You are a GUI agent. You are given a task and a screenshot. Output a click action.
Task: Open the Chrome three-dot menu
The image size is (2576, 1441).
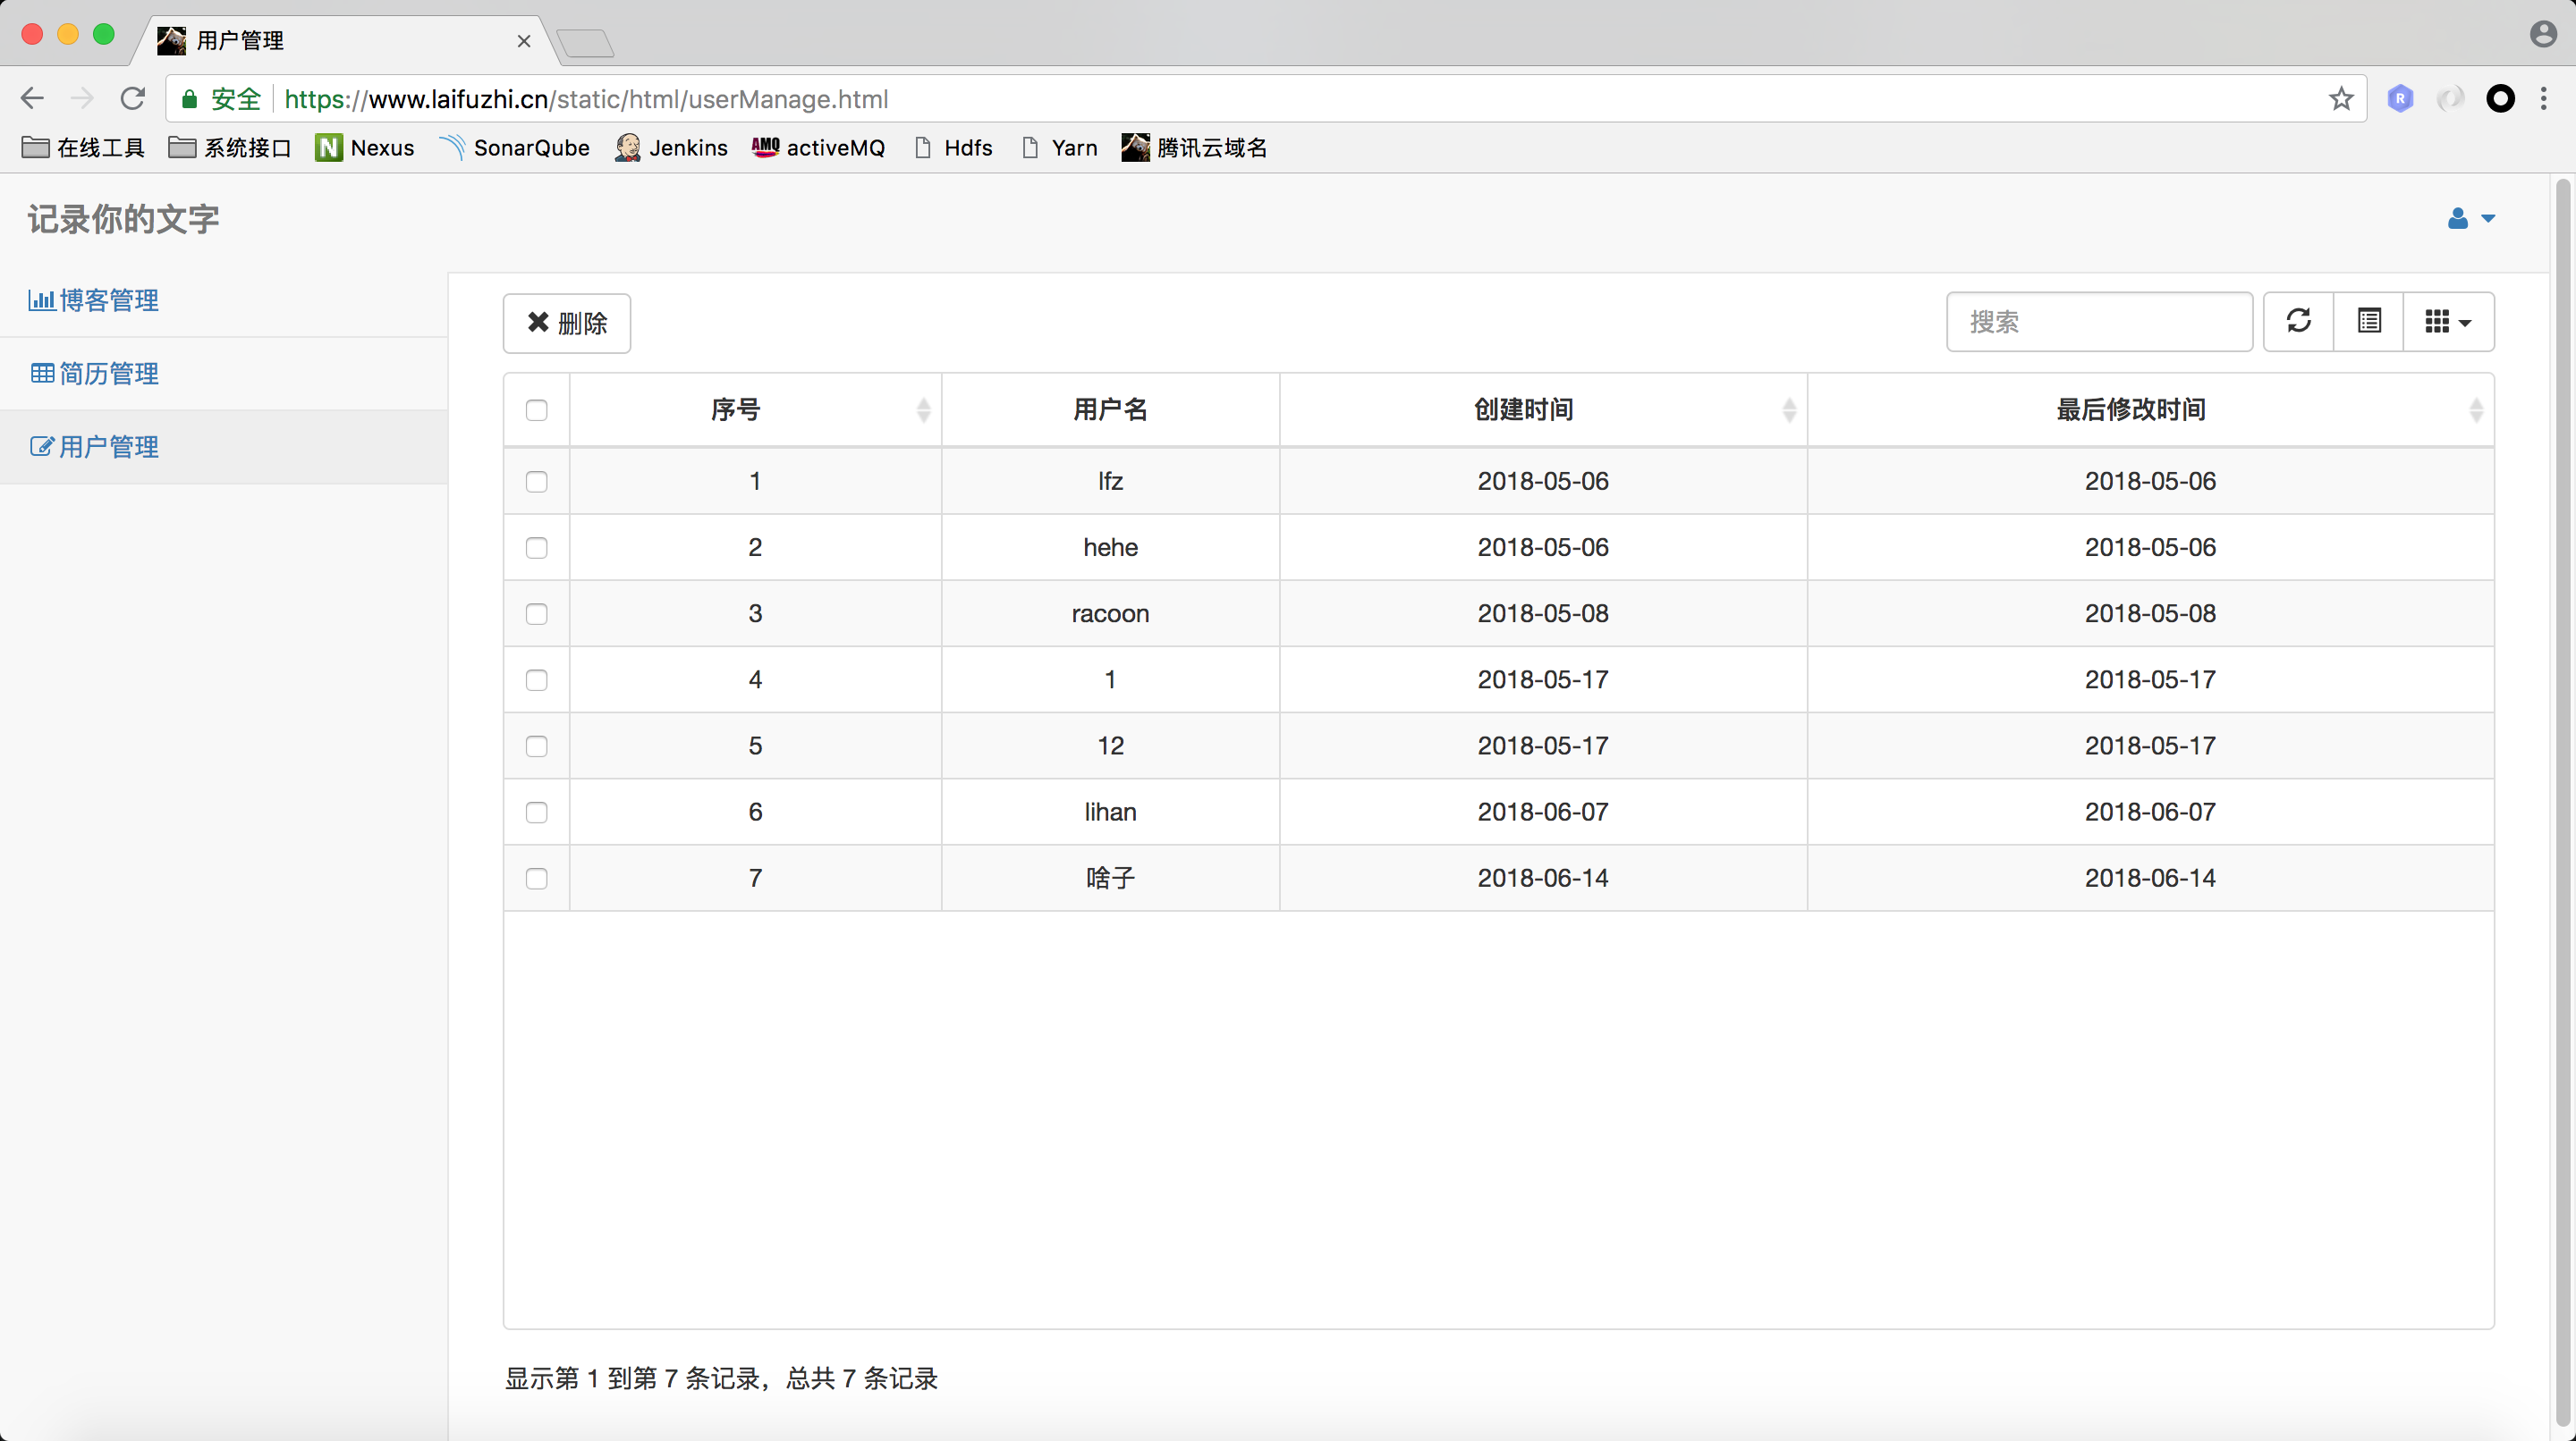(x=2544, y=99)
